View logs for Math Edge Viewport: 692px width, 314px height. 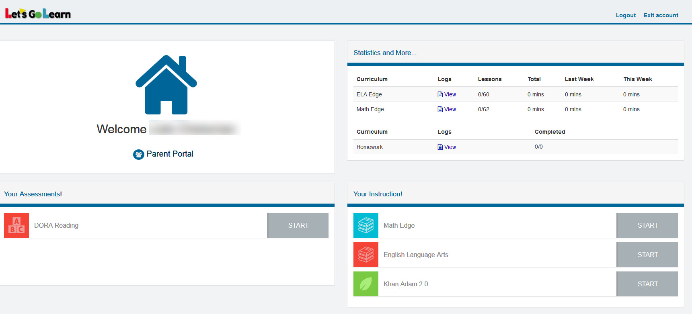(x=450, y=109)
